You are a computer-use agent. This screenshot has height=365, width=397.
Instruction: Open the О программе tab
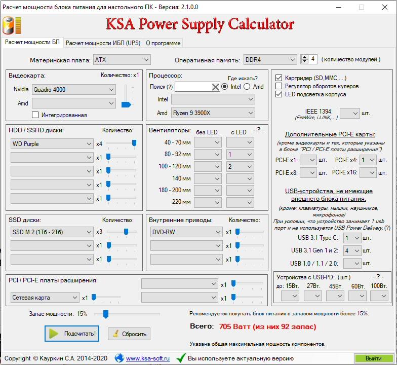(163, 43)
